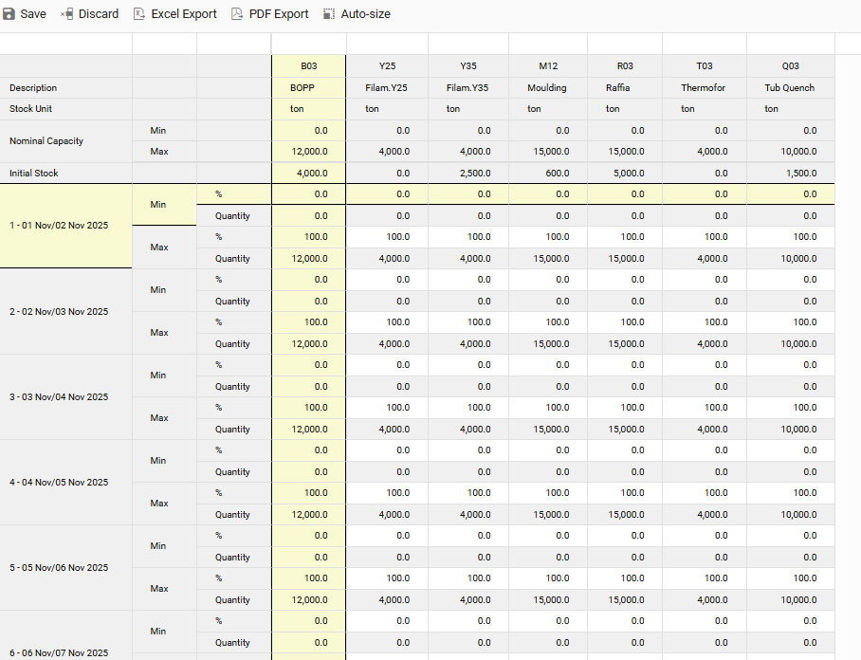The height and width of the screenshot is (660, 861).
Task: Edit period 5 Max % cell for Q03
Action: click(x=791, y=578)
